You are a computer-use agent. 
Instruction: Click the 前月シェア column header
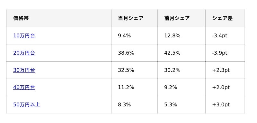(182, 19)
